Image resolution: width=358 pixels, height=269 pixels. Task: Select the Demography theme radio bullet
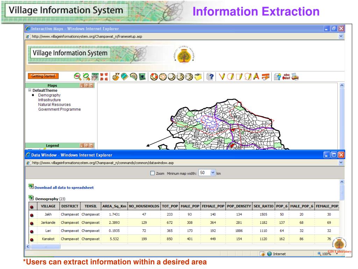(x=33, y=95)
